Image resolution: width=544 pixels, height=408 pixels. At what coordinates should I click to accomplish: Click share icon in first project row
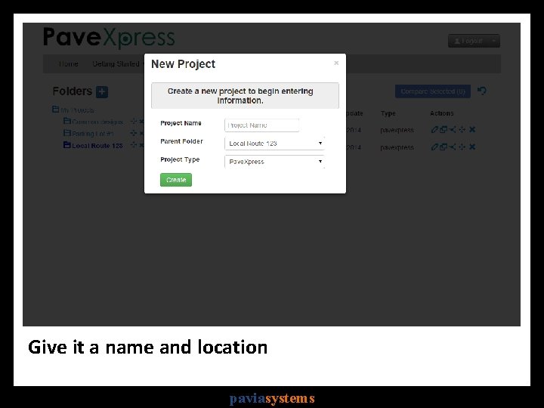tap(453, 130)
